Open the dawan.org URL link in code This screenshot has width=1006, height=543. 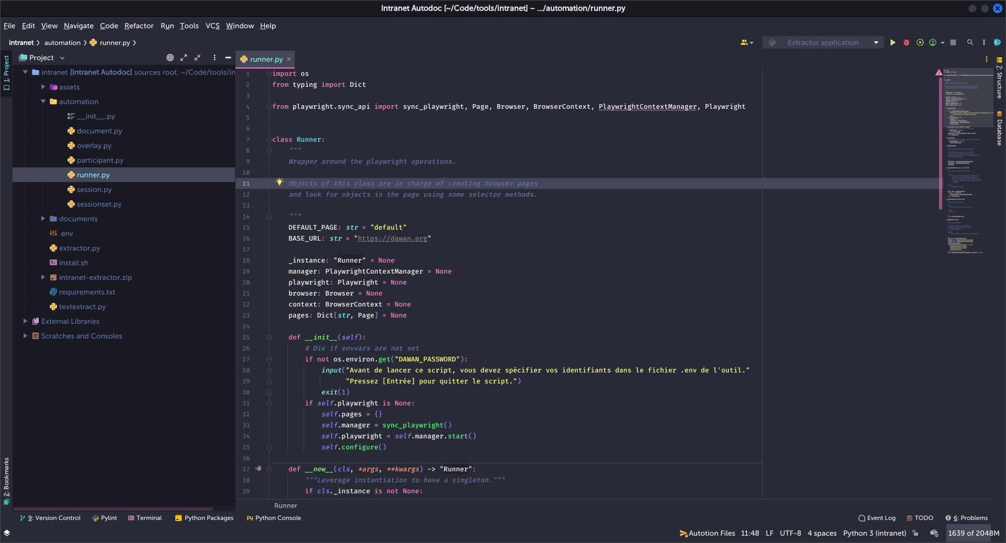click(392, 239)
